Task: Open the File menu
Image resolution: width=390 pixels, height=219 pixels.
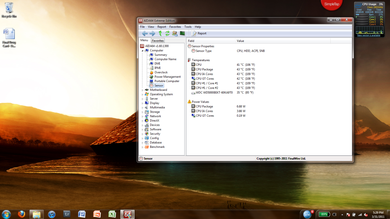Action: (x=142, y=27)
